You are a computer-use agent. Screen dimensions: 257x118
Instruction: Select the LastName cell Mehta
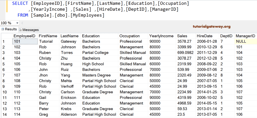coord(70,81)
